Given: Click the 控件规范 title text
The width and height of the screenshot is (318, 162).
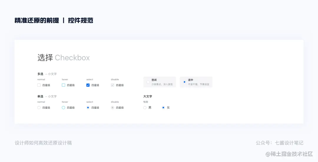Looking at the screenshot, I should tap(80, 21).
